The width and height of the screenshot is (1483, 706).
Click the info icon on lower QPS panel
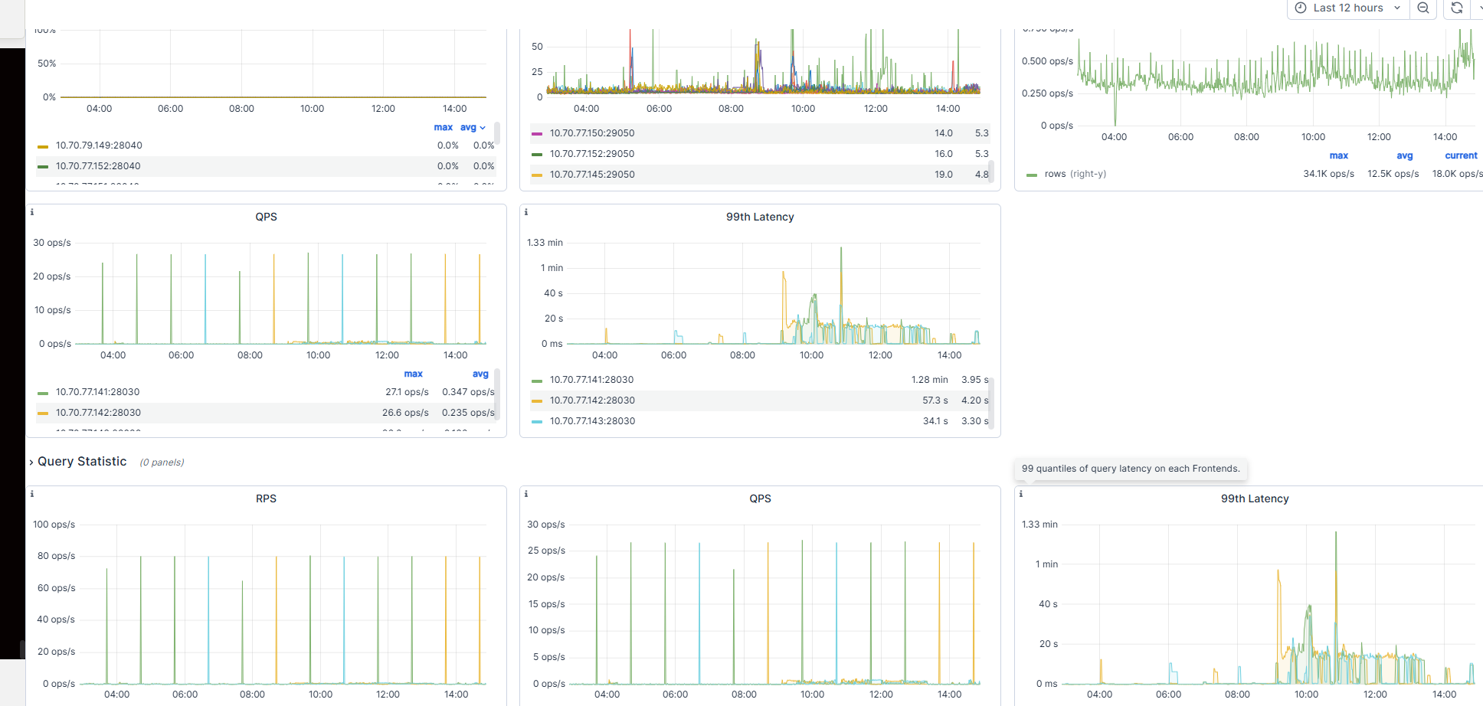[526, 495]
